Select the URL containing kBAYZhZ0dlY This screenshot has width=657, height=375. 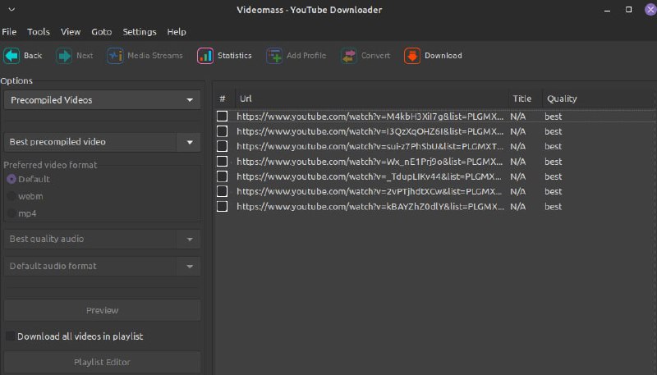tap(370, 207)
